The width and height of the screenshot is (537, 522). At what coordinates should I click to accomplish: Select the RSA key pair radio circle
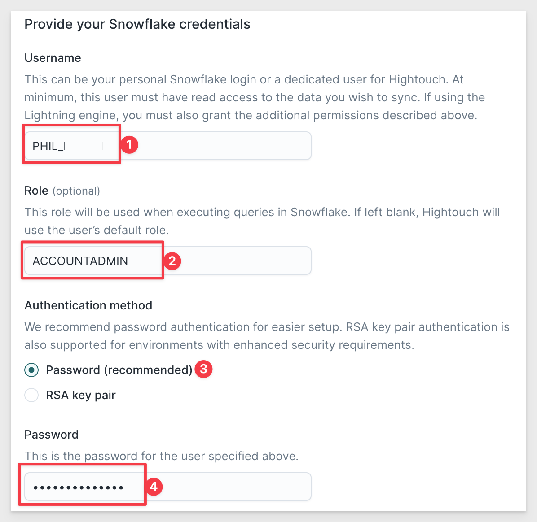tap(31, 395)
